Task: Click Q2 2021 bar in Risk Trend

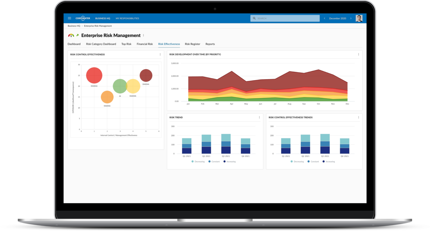Action: (206, 144)
